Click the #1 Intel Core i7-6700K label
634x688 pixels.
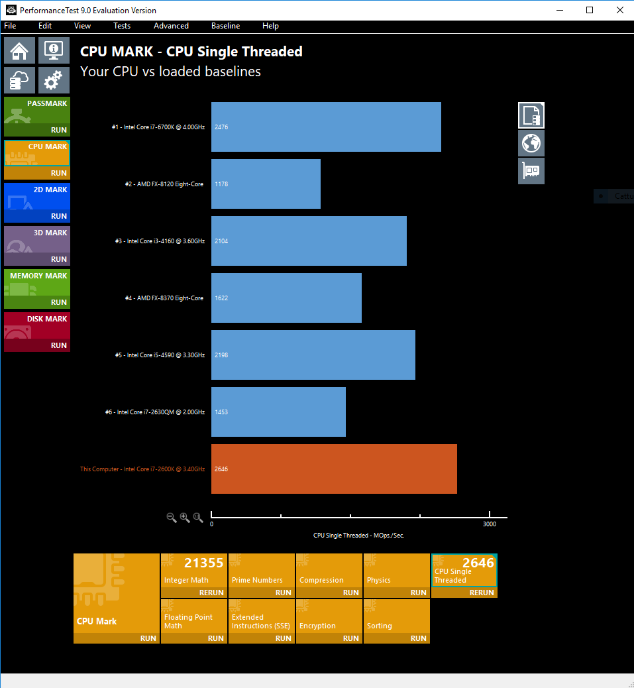[158, 127]
